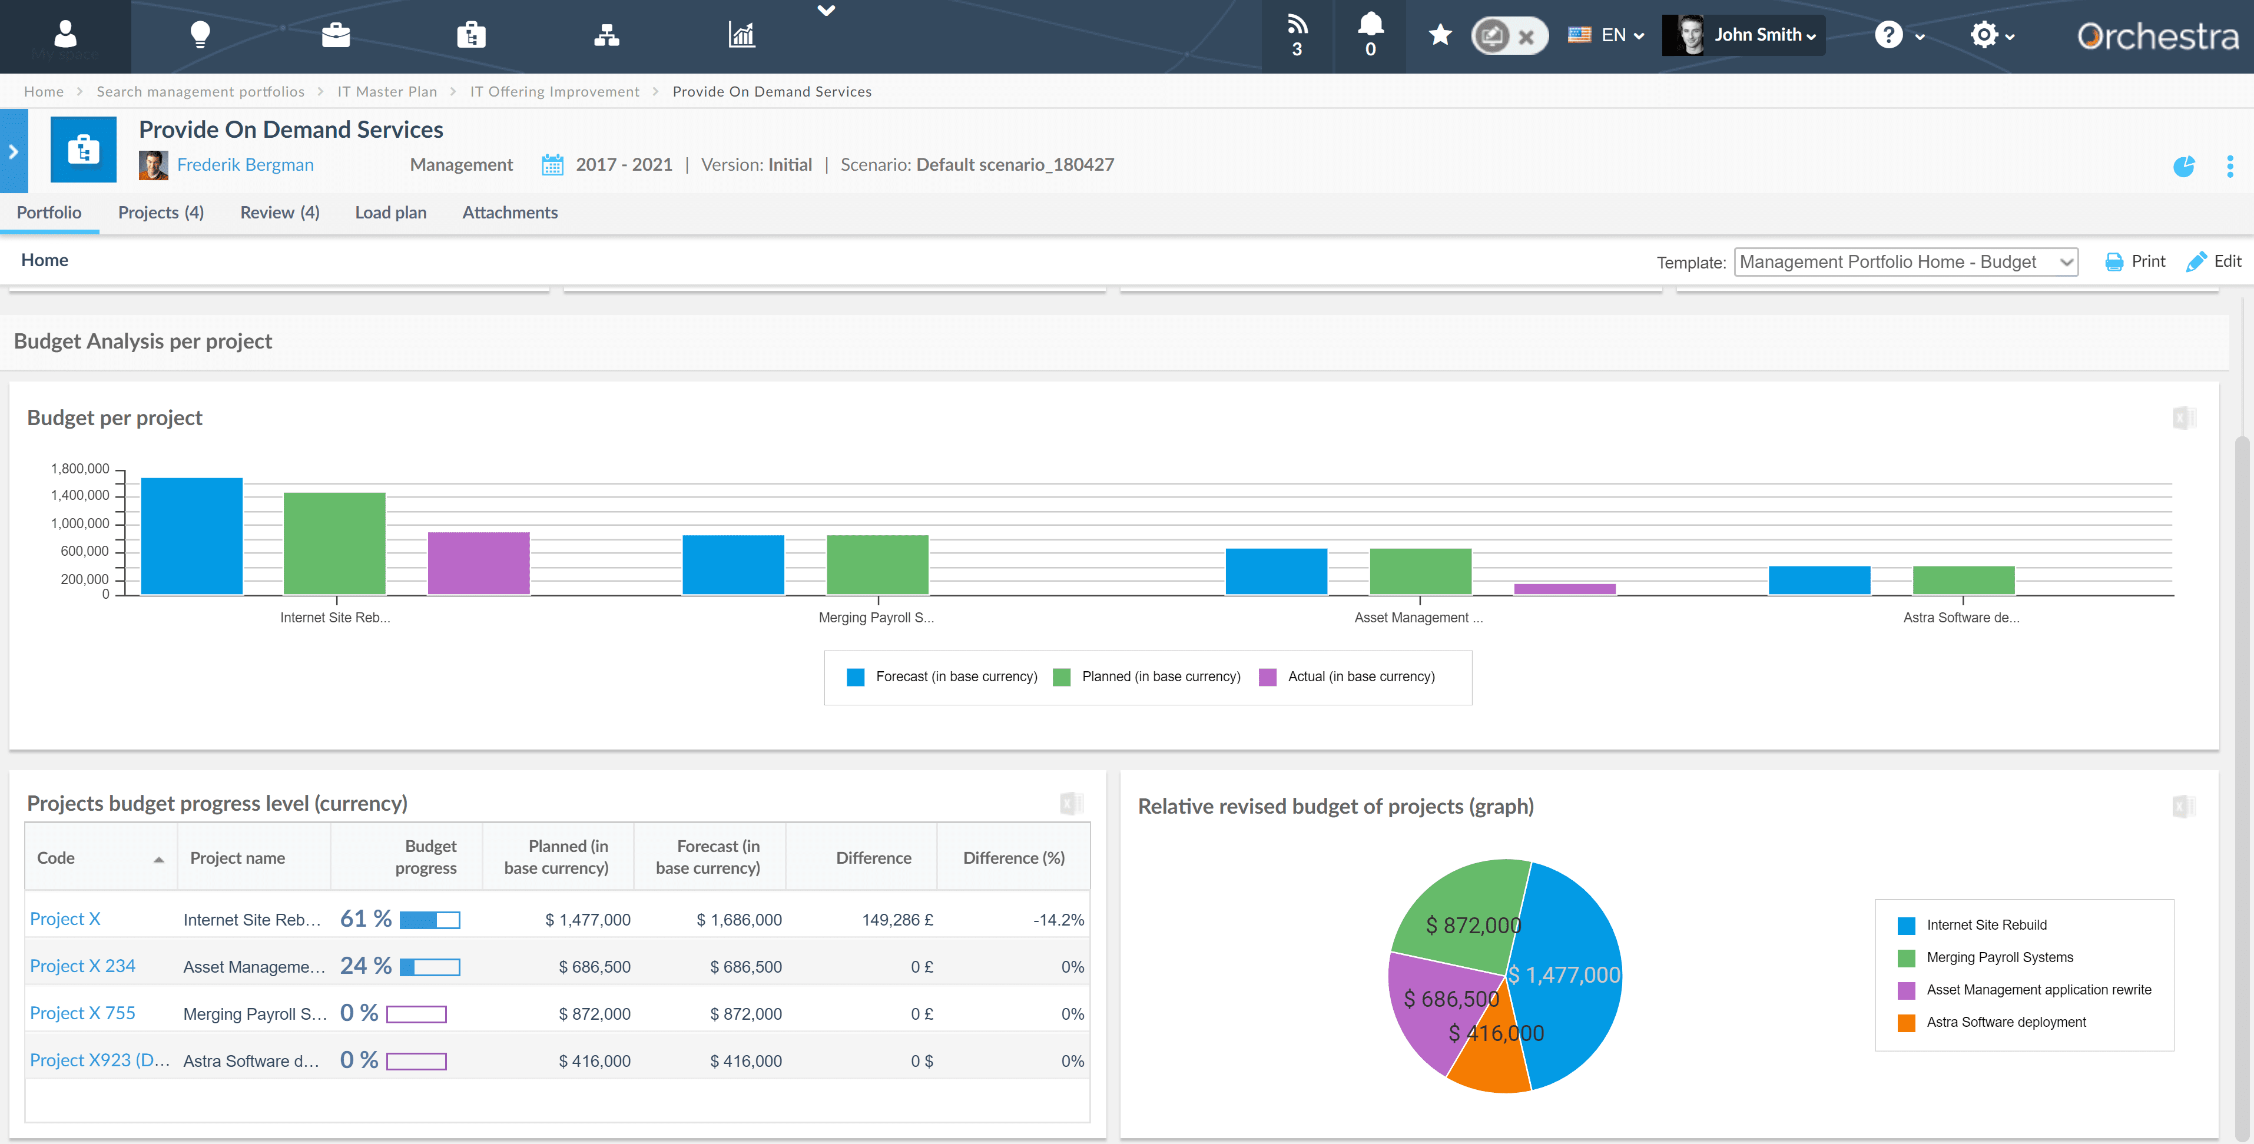Screen dimensions: 2254x1144
Task: Click the briefcase portfolio icon in top bar
Action: (335, 35)
